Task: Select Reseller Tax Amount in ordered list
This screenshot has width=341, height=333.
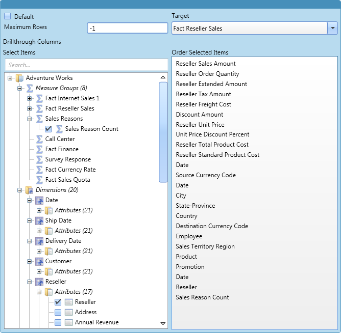Action: 203,94
